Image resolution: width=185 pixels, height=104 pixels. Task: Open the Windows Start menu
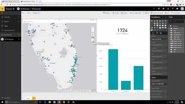(x=2, y=102)
